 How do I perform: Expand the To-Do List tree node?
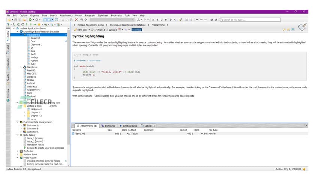[17, 151]
